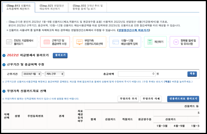207x134 pixels.
Task: Select 부양가족 신용카드자료선택 step label
Action: [x=94, y=42]
